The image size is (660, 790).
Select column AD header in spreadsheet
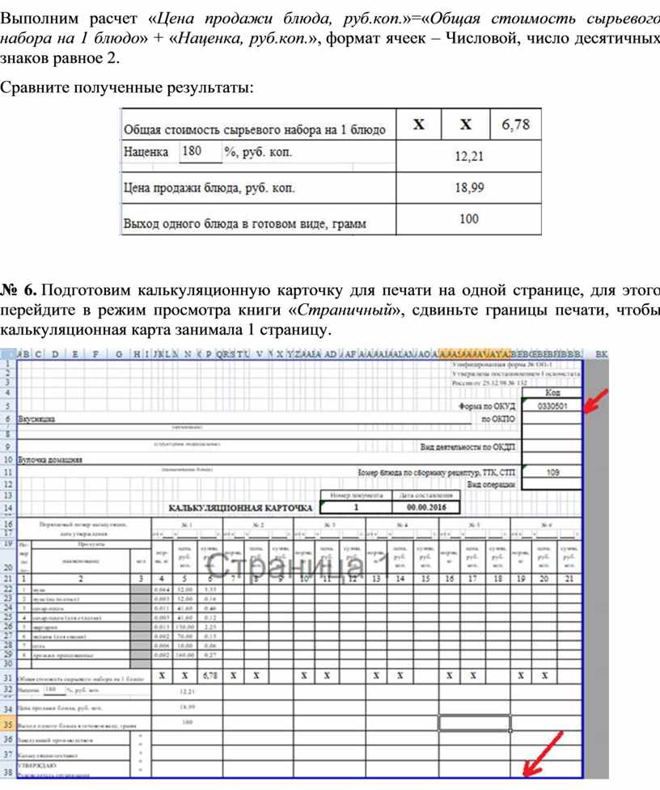331,354
